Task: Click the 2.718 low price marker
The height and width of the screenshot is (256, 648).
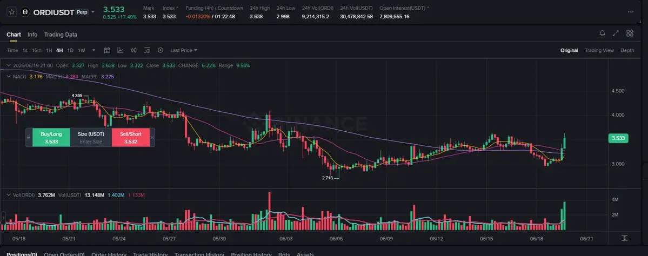Action: click(328, 178)
